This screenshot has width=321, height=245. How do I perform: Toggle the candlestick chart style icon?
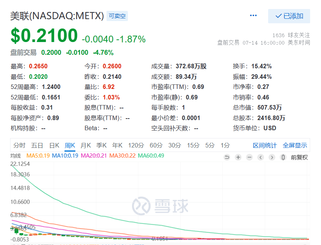tap(283, 157)
